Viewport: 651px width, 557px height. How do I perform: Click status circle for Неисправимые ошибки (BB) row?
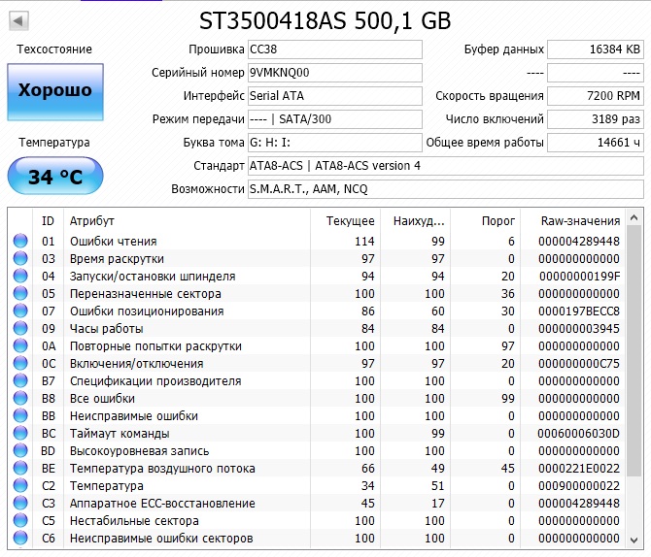pyautogui.click(x=20, y=415)
